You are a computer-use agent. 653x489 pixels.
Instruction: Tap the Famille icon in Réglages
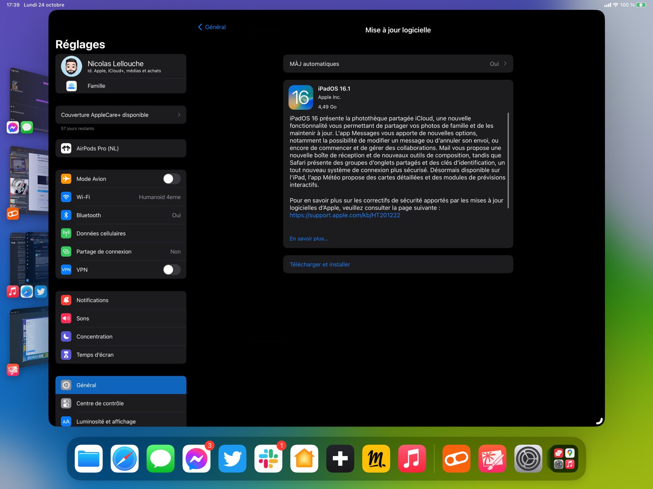(71, 86)
